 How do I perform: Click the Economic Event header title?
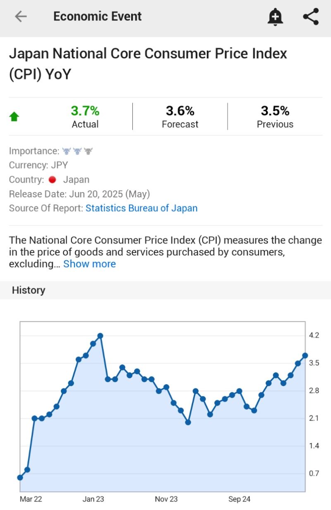[97, 17]
